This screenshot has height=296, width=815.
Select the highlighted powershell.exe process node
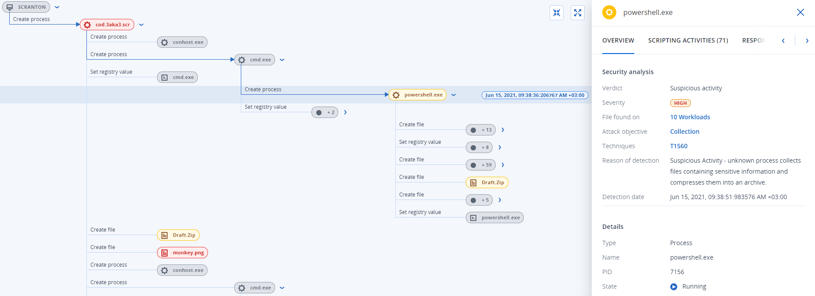coord(418,95)
